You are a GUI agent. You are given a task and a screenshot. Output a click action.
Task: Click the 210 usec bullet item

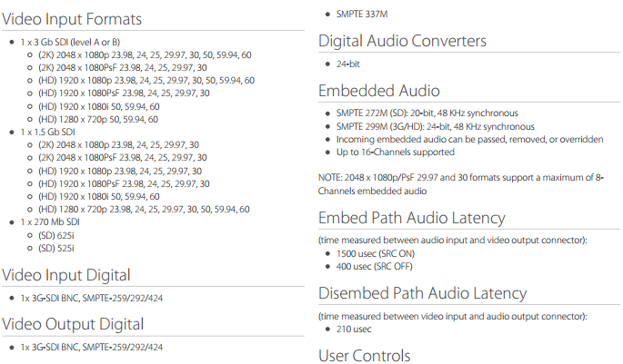(x=353, y=329)
